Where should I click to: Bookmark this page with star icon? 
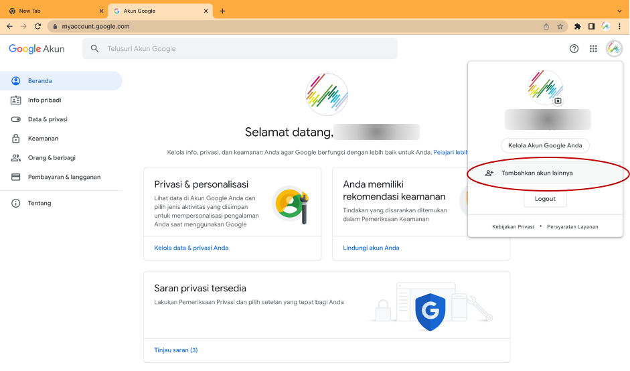point(560,26)
